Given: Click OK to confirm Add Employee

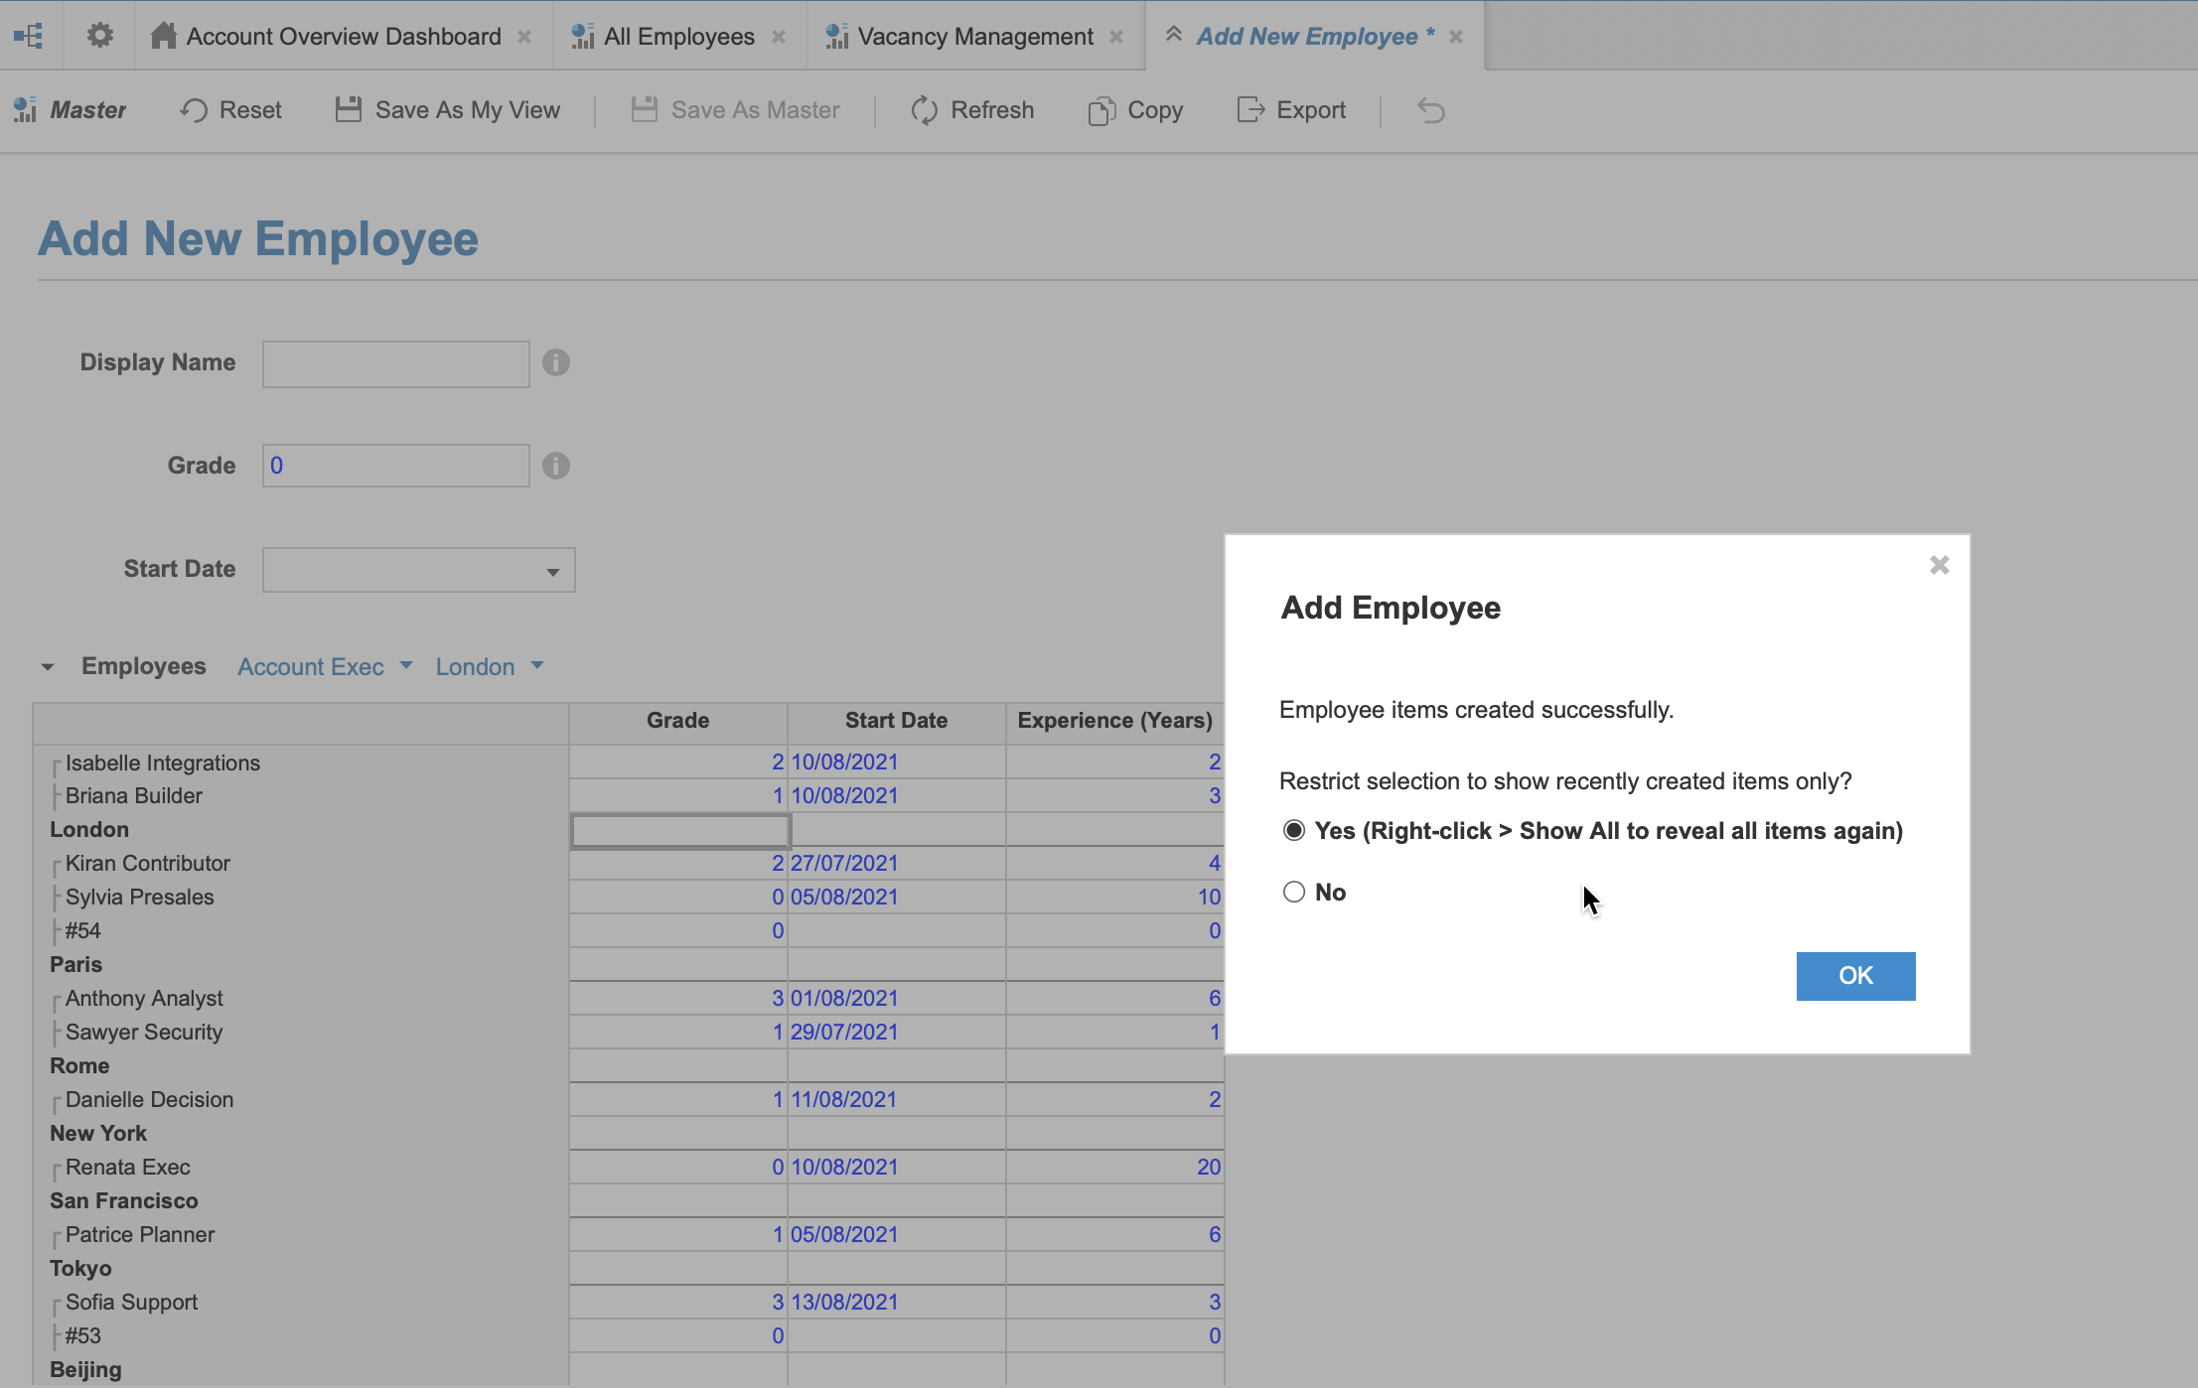Looking at the screenshot, I should [1855, 975].
